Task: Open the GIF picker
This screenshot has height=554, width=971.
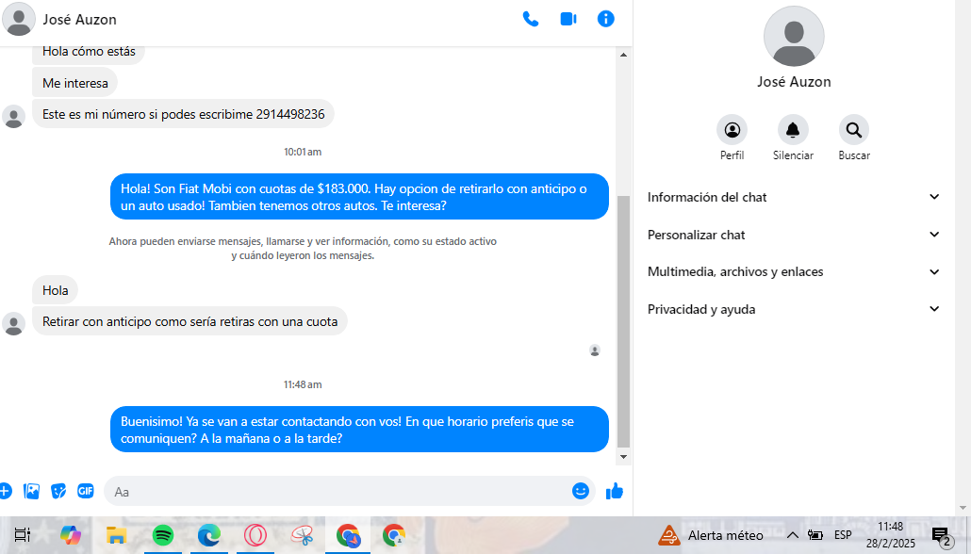Action: [x=86, y=491]
